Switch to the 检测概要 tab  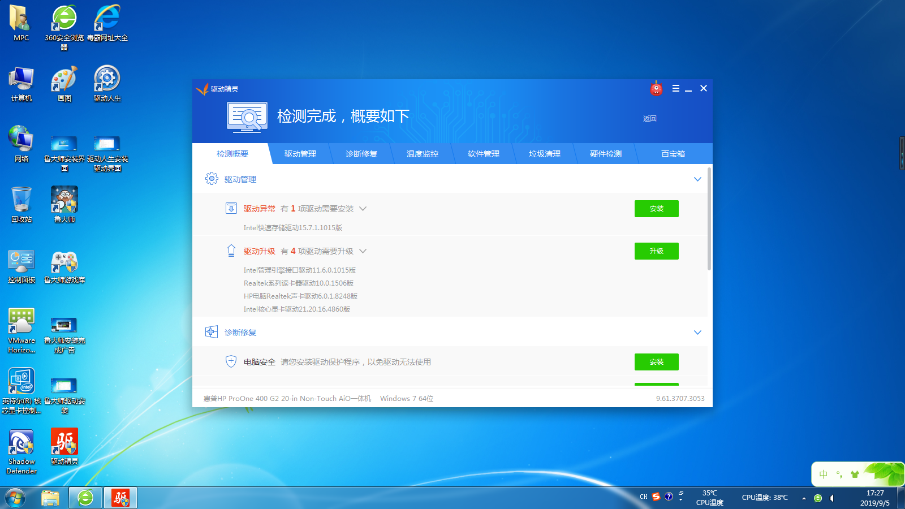click(x=232, y=154)
